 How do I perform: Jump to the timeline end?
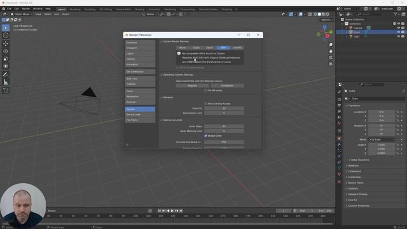[x=181, y=211]
